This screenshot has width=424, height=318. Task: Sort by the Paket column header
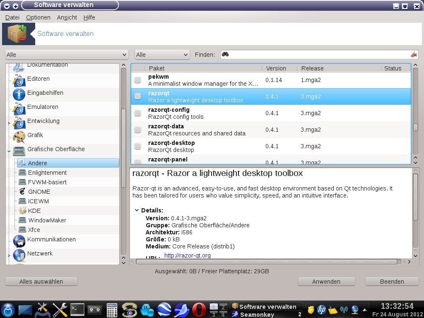click(203, 68)
